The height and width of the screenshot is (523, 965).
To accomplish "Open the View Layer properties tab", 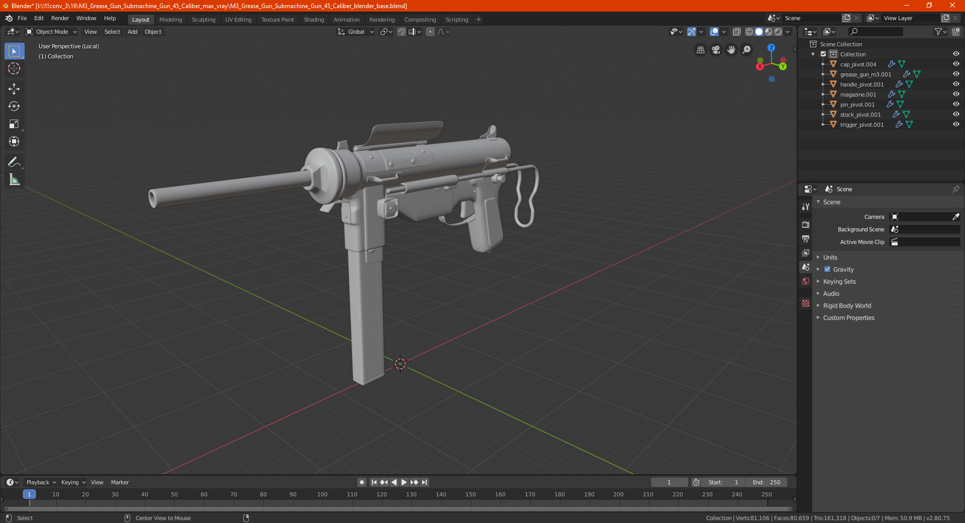I will [806, 252].
